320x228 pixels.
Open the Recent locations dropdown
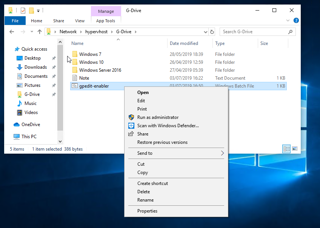(32, 32)
